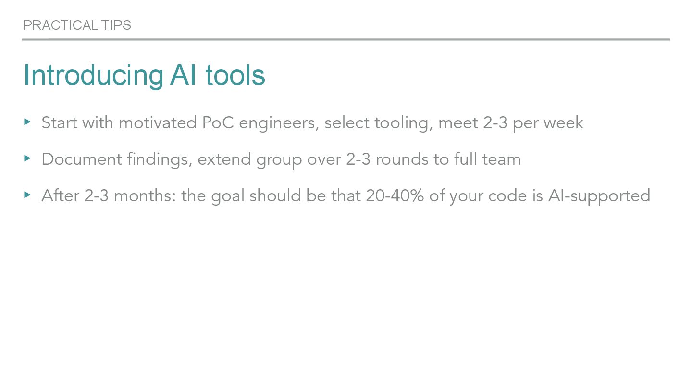
Task: Click the triangle bullet before "After 2-3 months"
Action: (27, 194)
